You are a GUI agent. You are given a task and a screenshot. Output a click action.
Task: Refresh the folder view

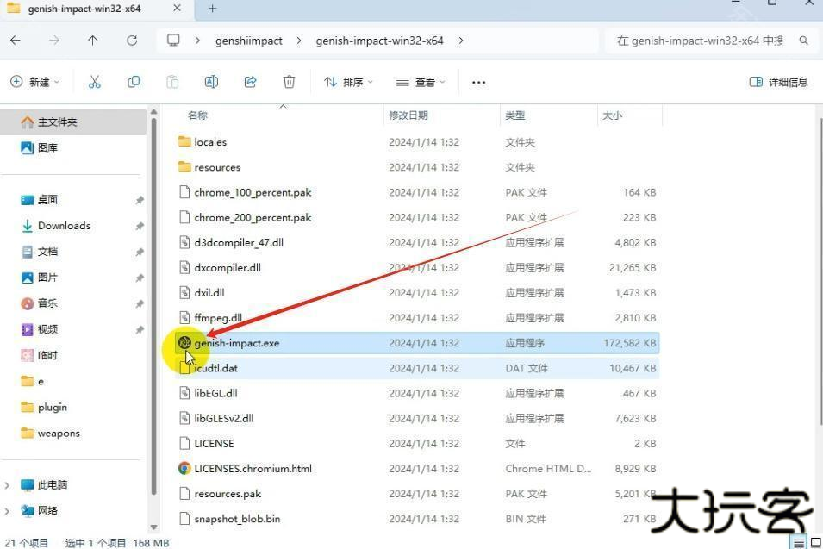point(131,40)
